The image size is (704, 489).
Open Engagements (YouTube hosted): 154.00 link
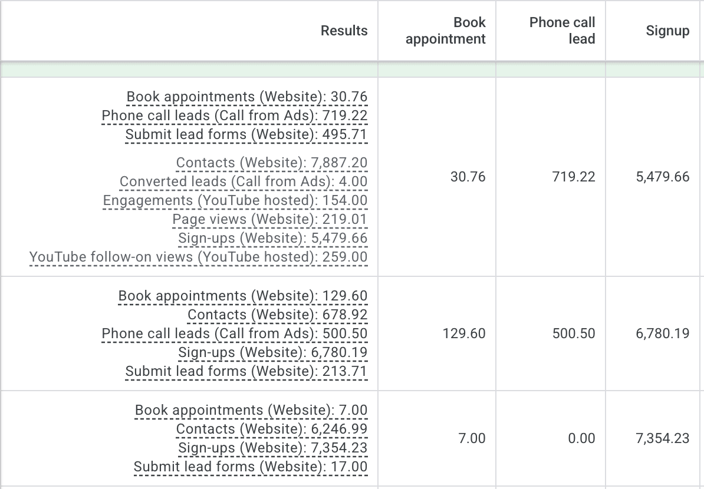point(235,200)
